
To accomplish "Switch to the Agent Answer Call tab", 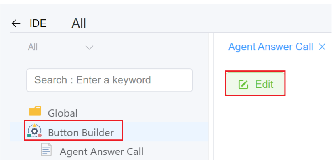I will 271,47.
